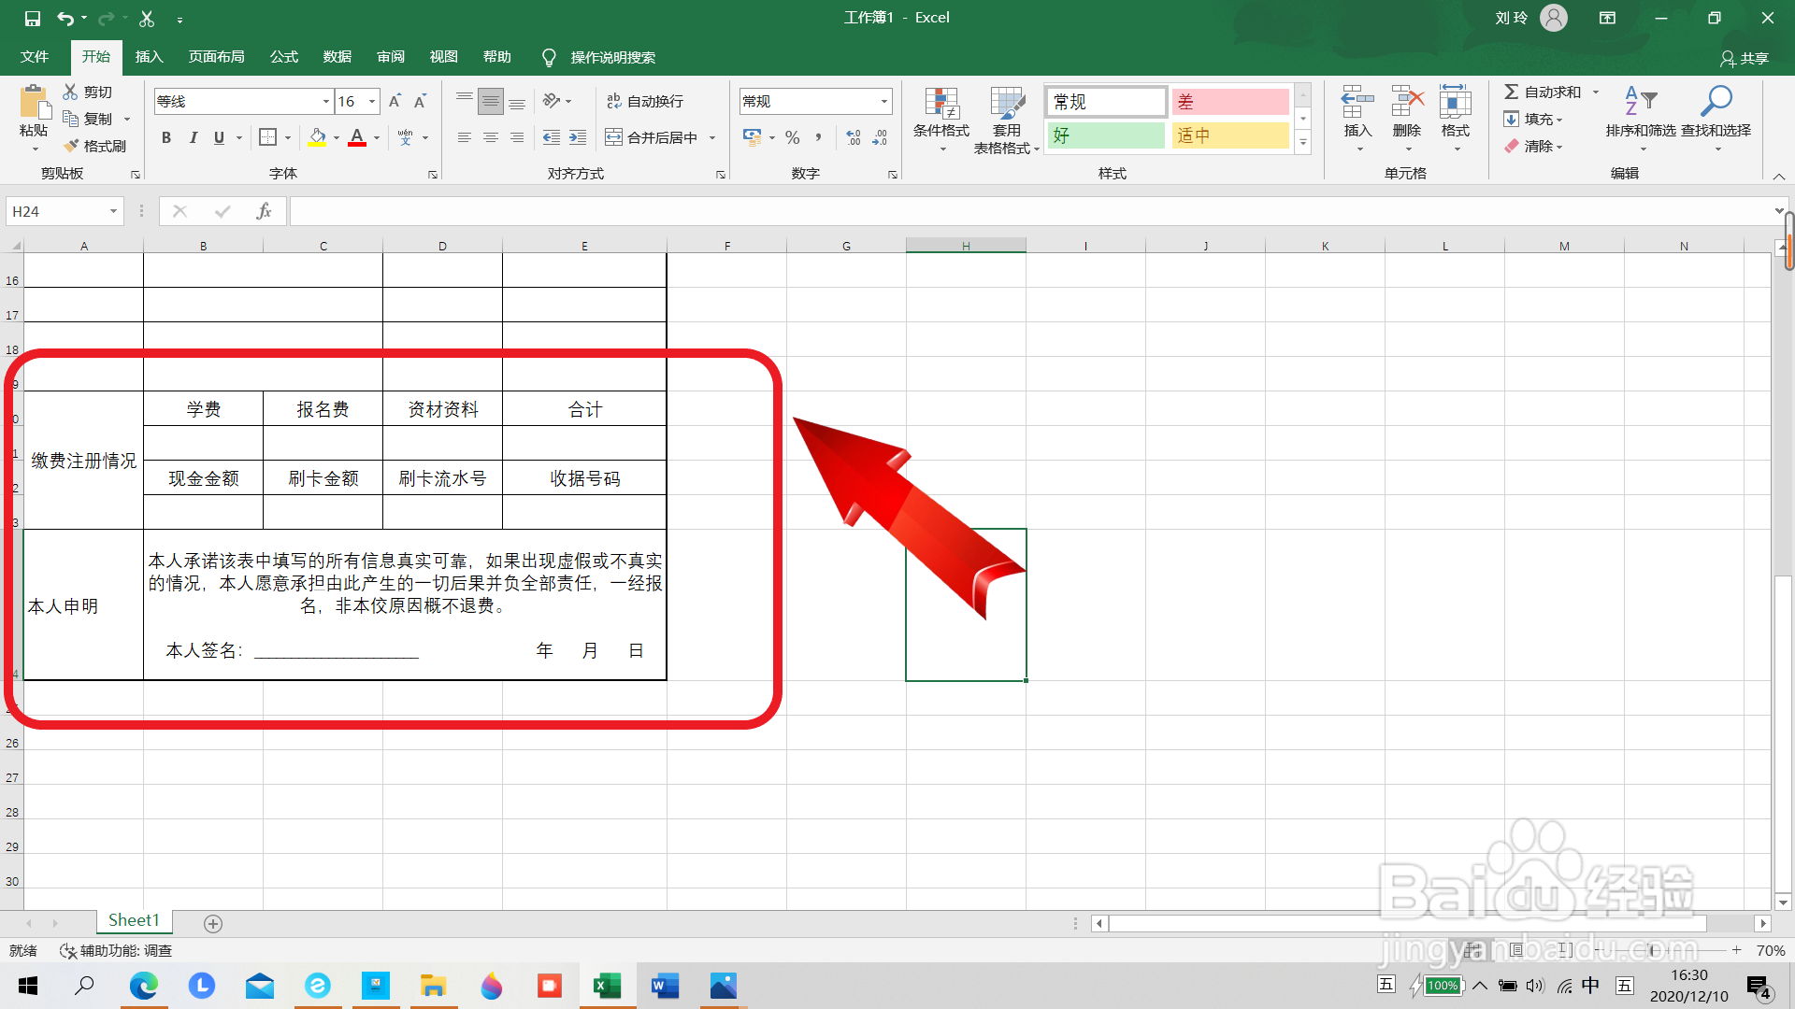Click the percent style icon
Screen dimensions: 1795x1009
point(793,137)
